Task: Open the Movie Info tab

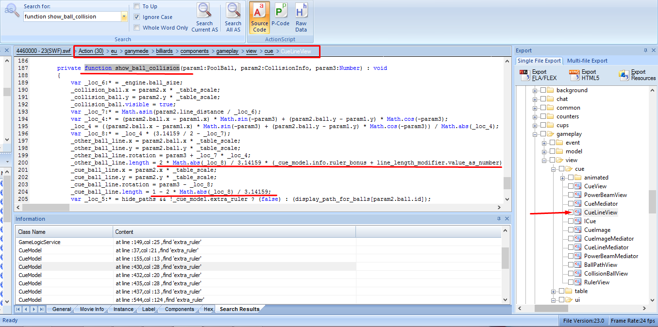Action: (92, 309)
